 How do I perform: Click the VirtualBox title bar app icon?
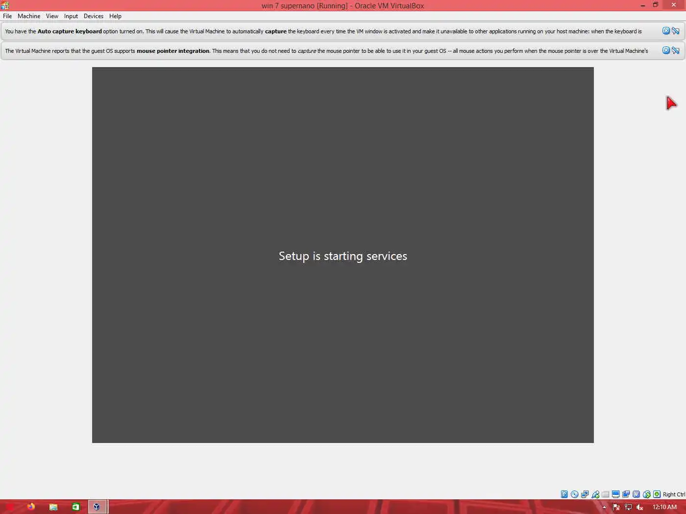pyautogui.click(x=5, y=5)
